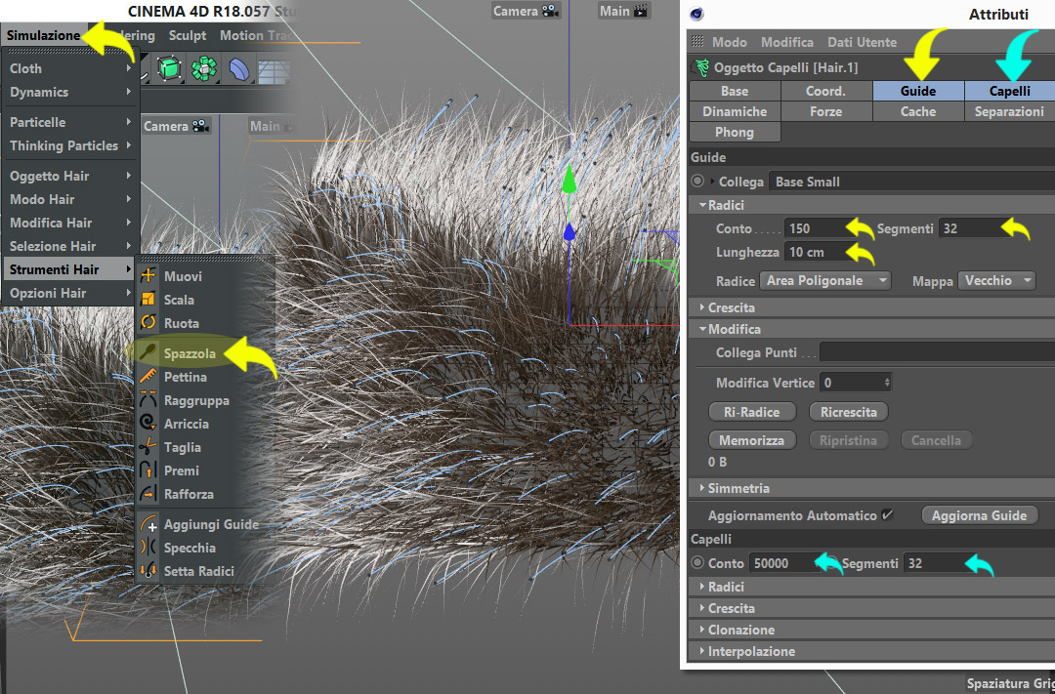Screen dimensions: 1055x694
Task: Collapse the Modifica section
Action: click(x=702, y=329)
